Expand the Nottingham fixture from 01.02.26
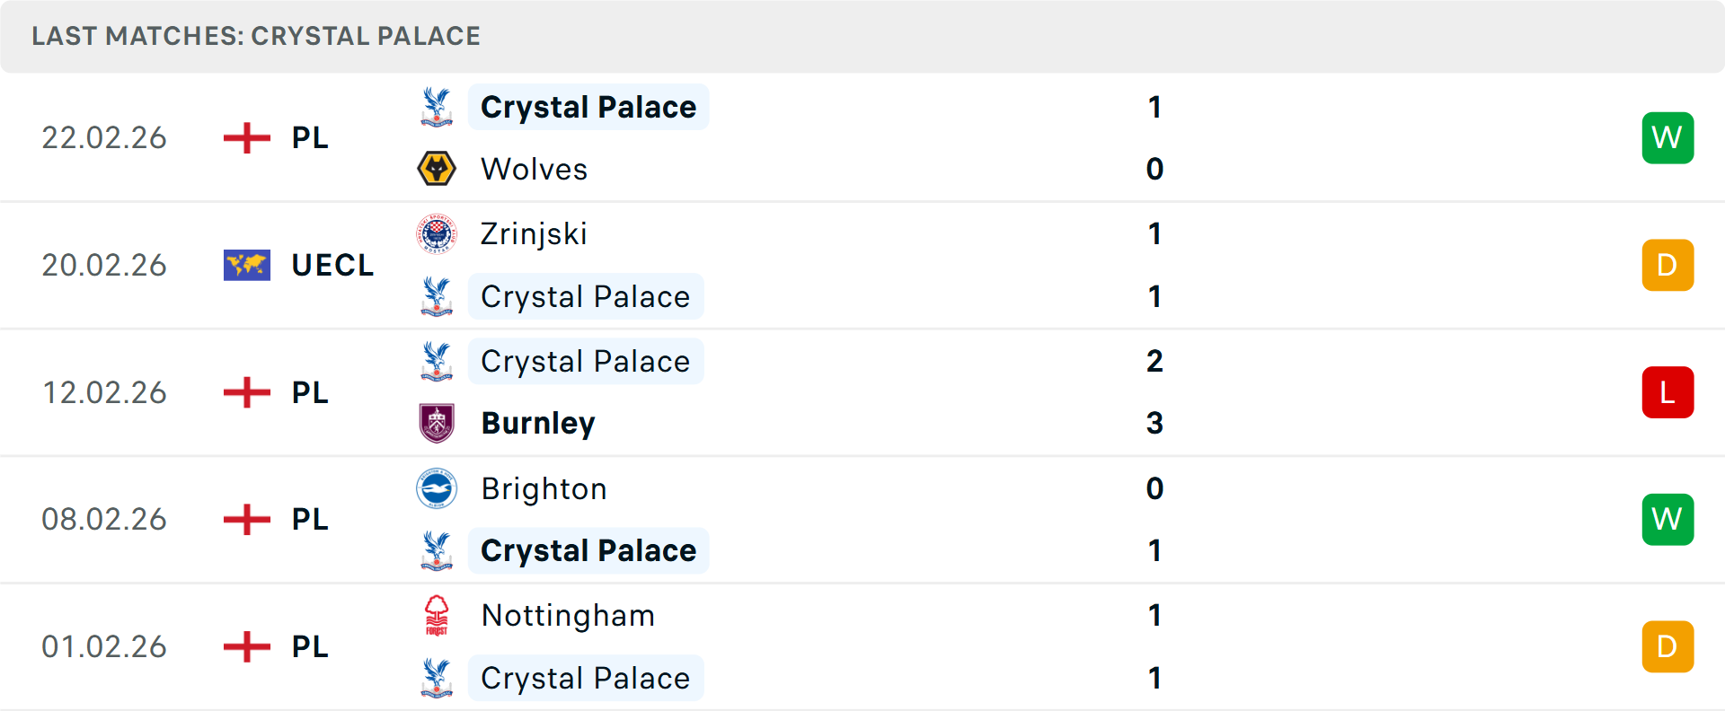 [862, 646]
